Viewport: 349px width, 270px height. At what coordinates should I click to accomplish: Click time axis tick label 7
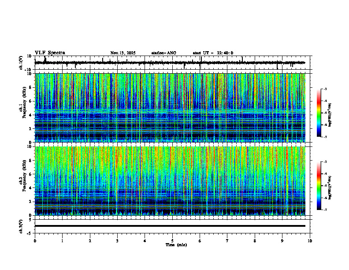tap(227, 241)
